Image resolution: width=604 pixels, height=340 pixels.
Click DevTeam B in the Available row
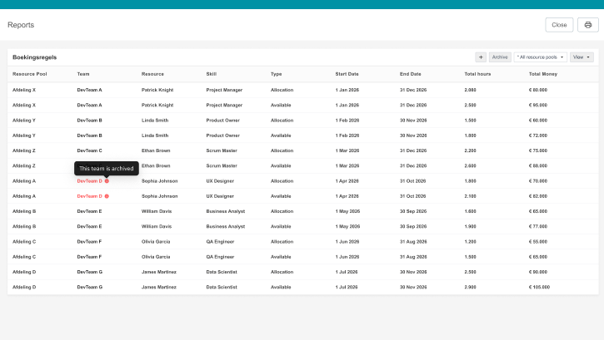(x=89, y=136)
